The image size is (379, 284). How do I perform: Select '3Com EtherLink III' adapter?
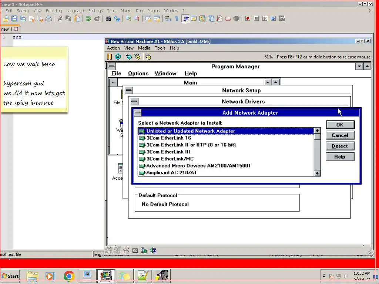(226, 152)
